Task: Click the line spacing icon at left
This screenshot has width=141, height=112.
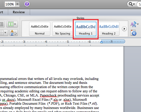Action: point(2,24)
